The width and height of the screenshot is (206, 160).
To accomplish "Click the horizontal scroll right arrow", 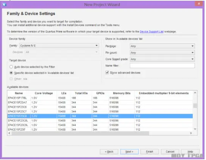I will (x=191, y=133).
